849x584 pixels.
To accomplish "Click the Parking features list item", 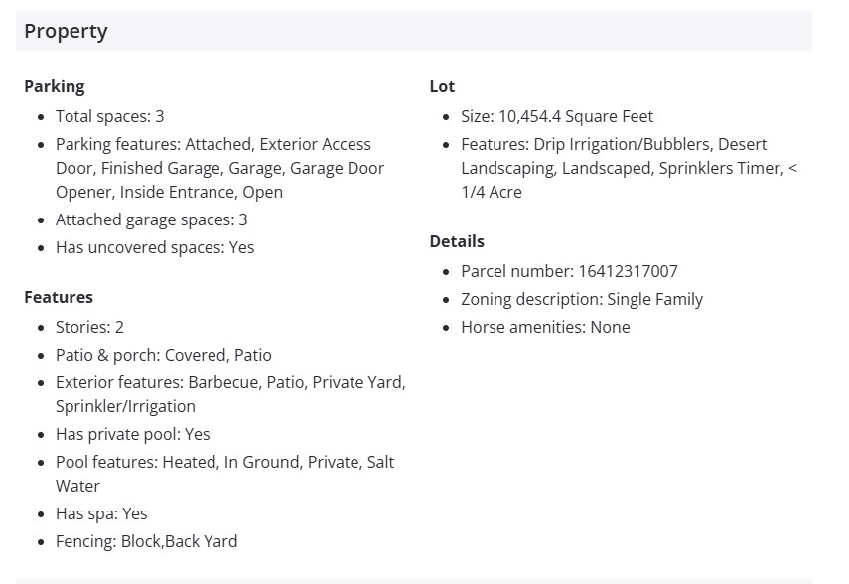I will coord(219,168).
